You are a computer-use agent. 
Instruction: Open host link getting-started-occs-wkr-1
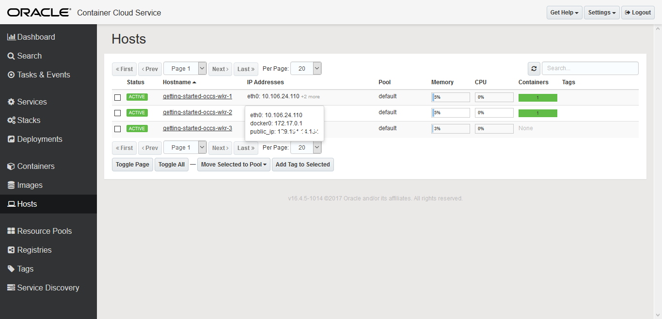(197, 96)
